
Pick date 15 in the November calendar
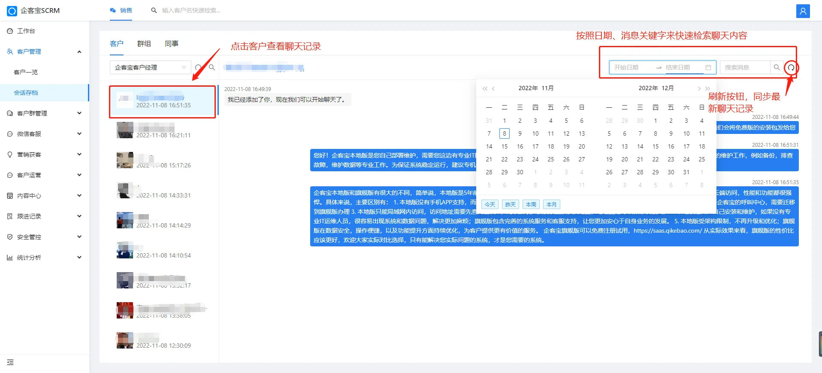pyautogui.click(x=505, y=146)
